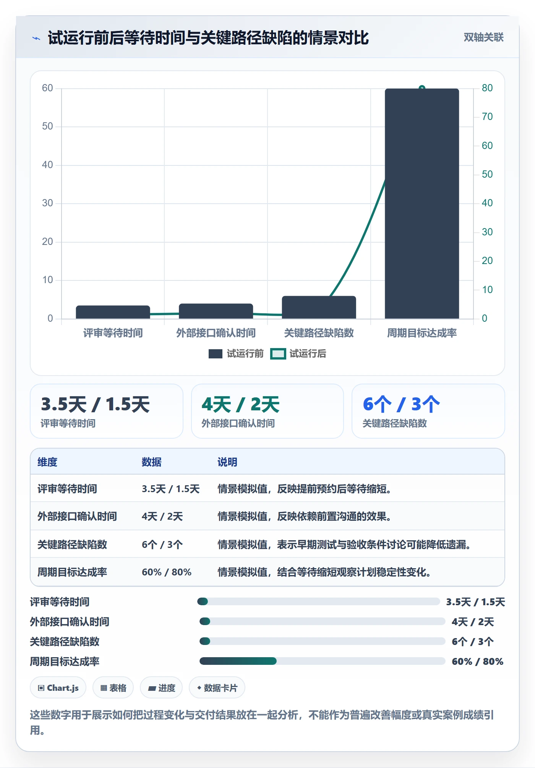Click the lightning icon beside the title
The height and width of the screenshot is (768, 535).
[36, 38]
